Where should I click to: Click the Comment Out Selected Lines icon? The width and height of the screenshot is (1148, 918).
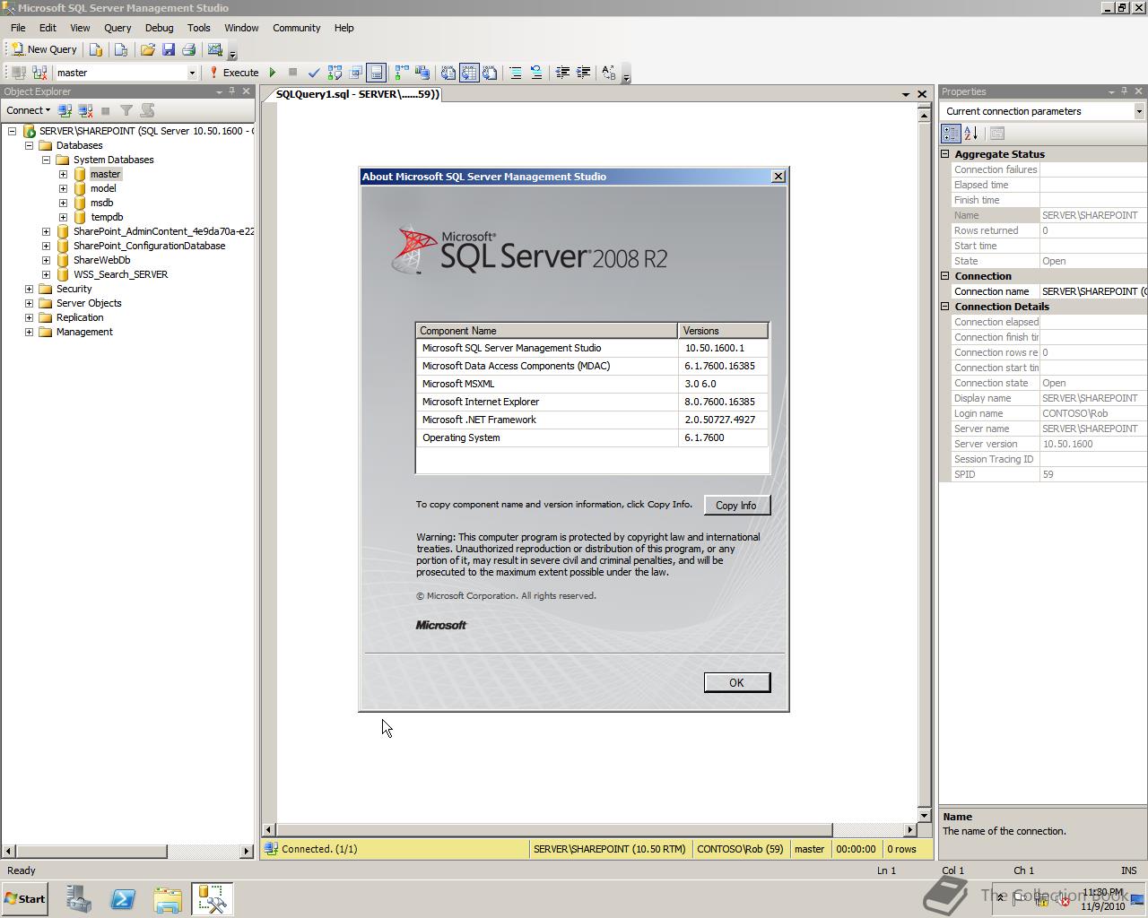pyautogui.click(x=516, y=73)
